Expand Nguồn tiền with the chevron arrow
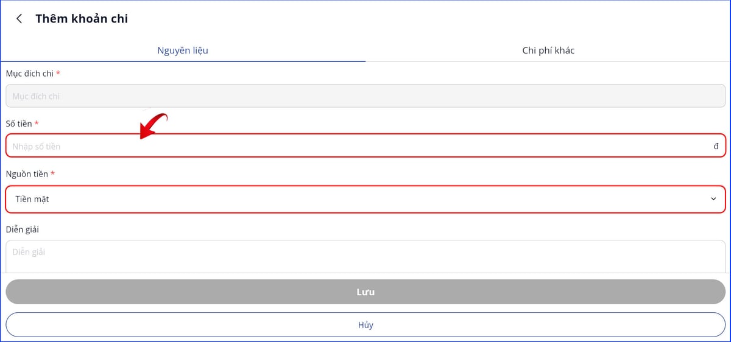Viewport: 731px width, 342px height. click(713, 199)
